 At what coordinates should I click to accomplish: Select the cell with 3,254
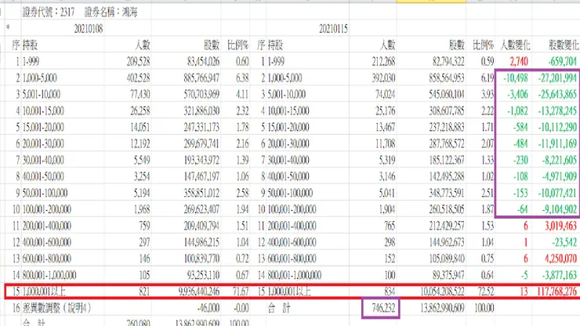[142, 176]
